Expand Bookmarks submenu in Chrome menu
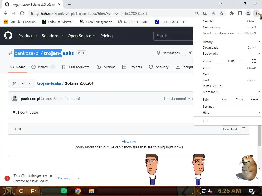Image resolution: width=262 pixels, height=196 pixels. pyautogui.click(x=227, y=54)
